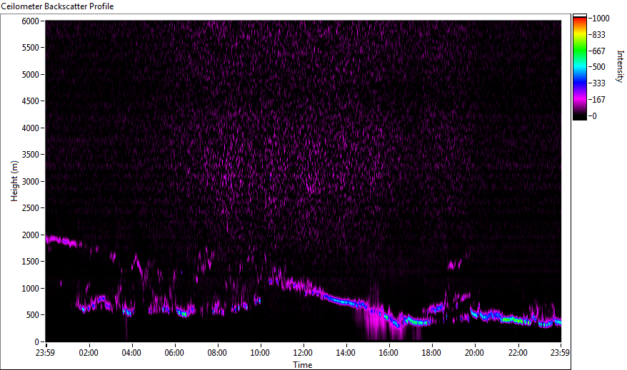The width and height of the screenshot is (627, 370).
Task: Click the precipitation streak near 15:30
Action: coord(376,322)
